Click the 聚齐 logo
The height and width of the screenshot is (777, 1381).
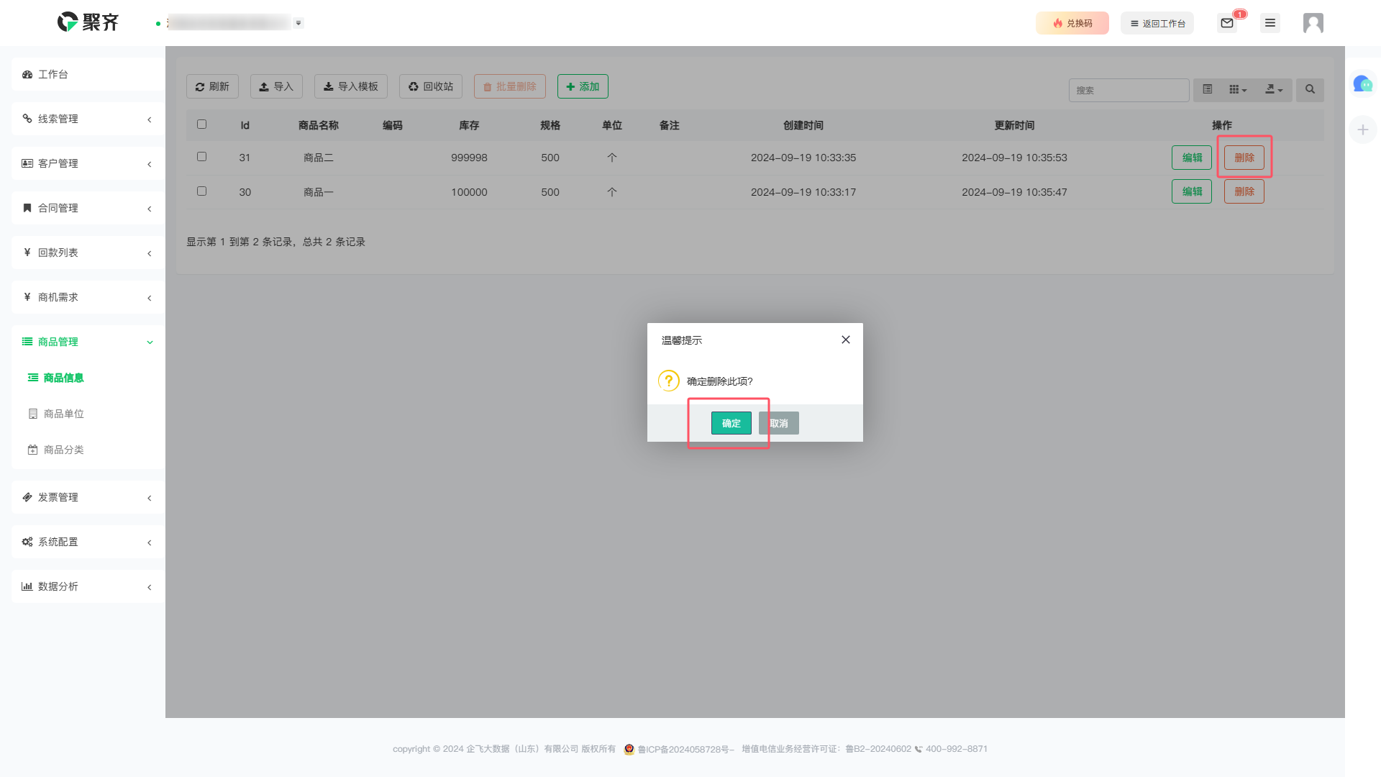(x=88, y=22)
